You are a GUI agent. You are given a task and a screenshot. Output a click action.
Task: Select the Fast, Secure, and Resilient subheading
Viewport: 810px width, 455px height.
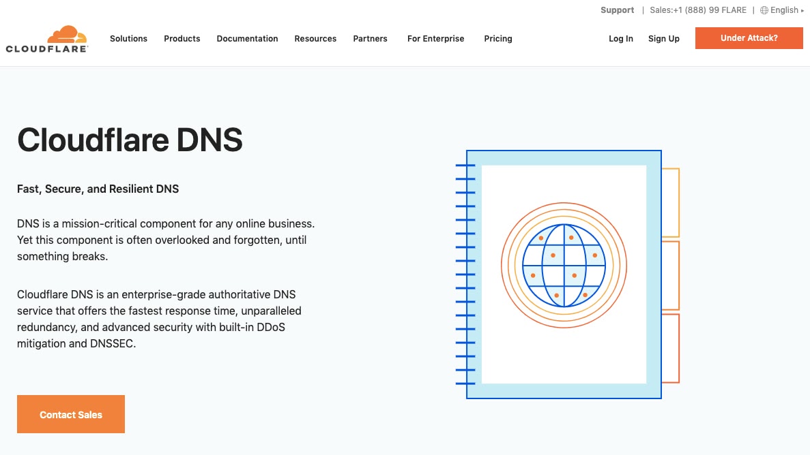pyautogui.click(x=97, y=189)
